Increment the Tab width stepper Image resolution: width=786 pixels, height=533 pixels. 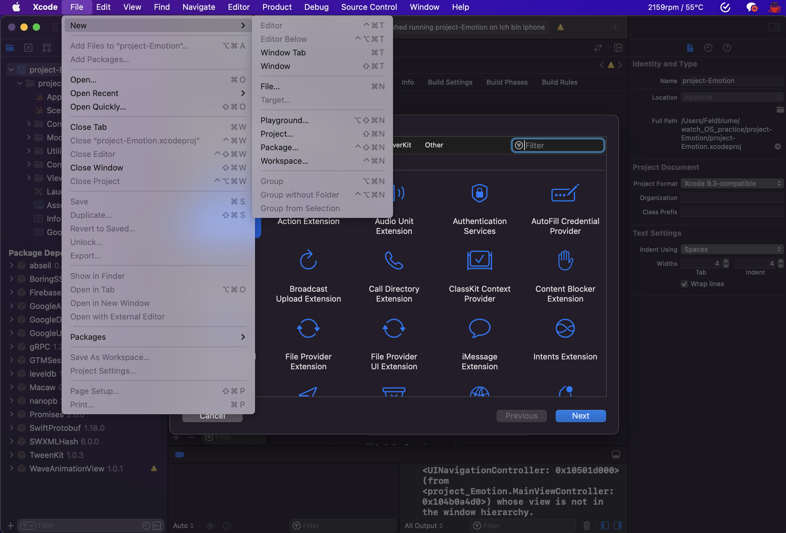[x=726, y=261]
